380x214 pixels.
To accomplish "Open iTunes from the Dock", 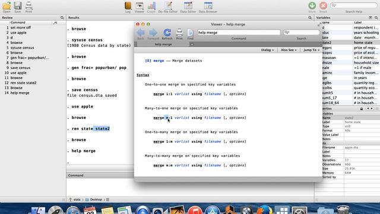I will click(x=195, y=210).
